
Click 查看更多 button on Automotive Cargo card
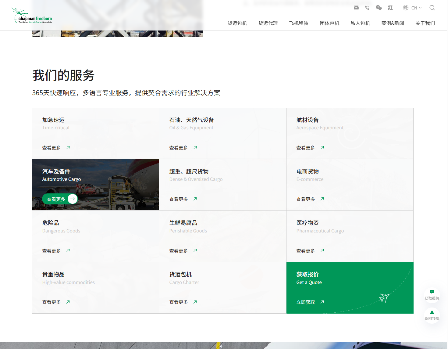[60, 199]
